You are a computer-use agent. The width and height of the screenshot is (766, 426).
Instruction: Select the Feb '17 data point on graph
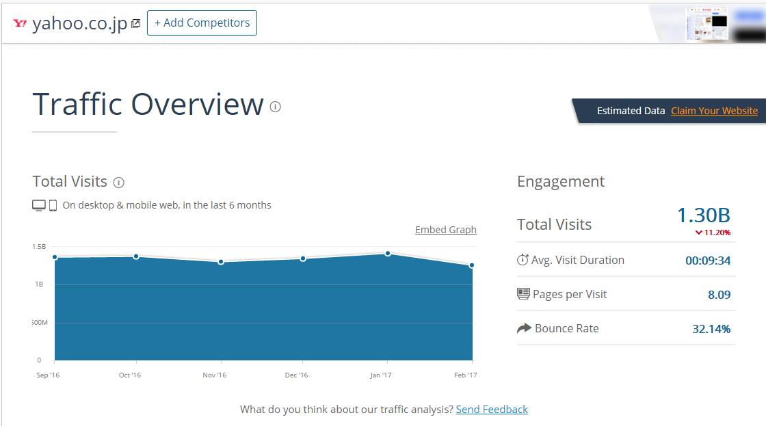(471, 265)
